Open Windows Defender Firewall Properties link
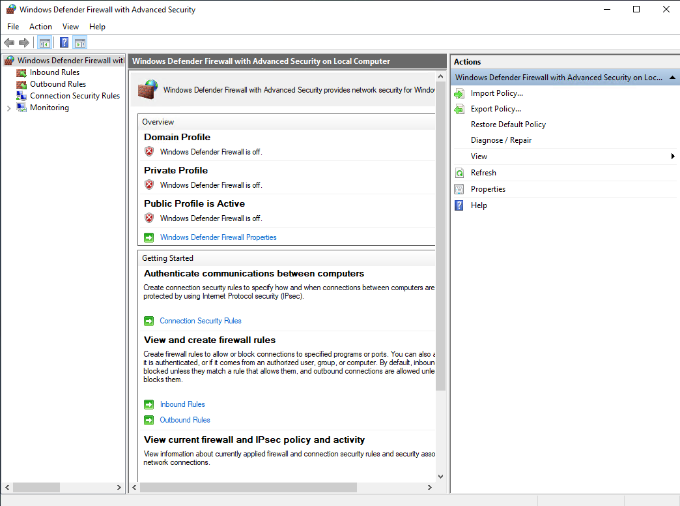Viewport: 680px width, 506px height. point(218,237)
